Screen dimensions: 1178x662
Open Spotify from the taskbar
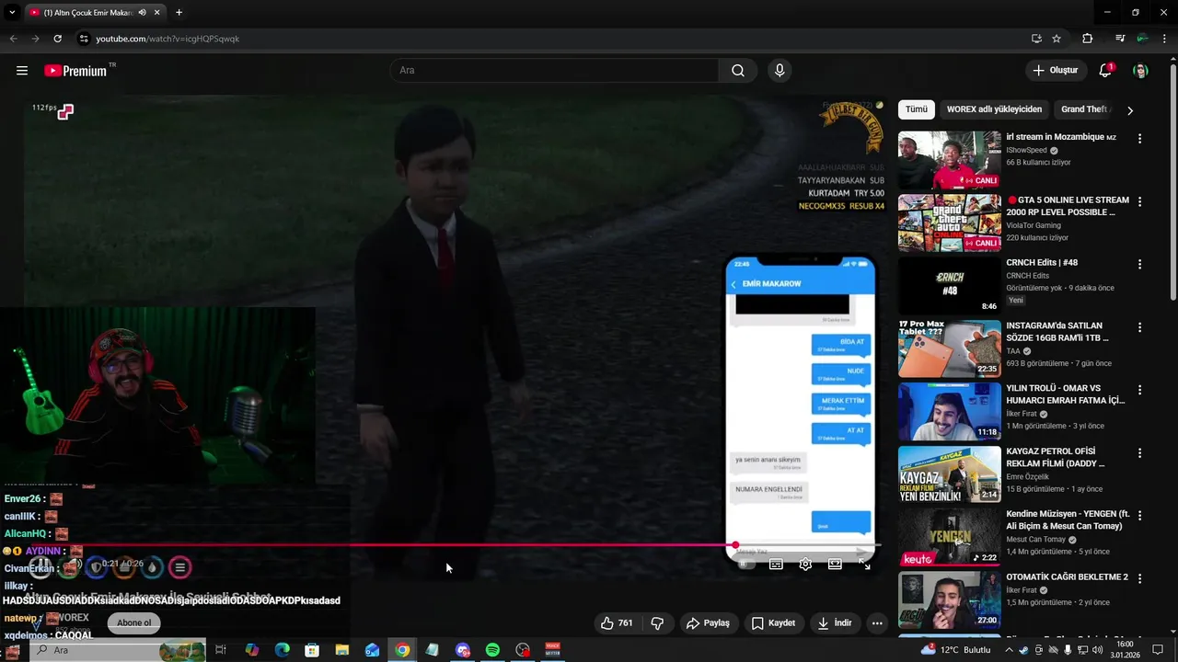[x=492, y=650]
